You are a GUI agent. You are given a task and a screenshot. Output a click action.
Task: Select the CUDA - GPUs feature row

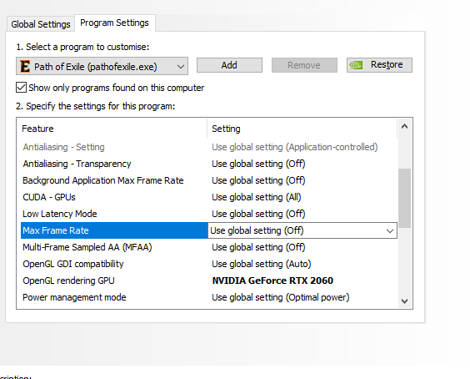(209, 197)
